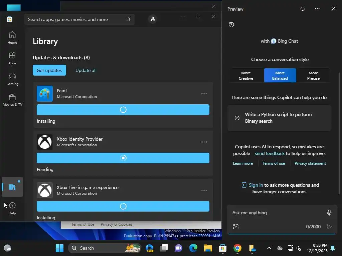This screenshot has width=342, height=256.
Task: Open Microsoft Edge from taskbar
Action: tap(193, 248)
